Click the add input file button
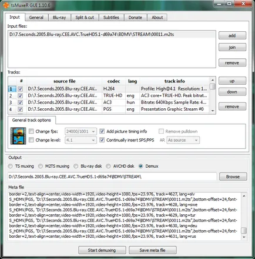Screen dimensions: 255x259 coord(232,35)
